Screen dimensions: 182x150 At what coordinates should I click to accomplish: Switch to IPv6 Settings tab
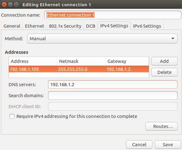[x=147, y=26]
